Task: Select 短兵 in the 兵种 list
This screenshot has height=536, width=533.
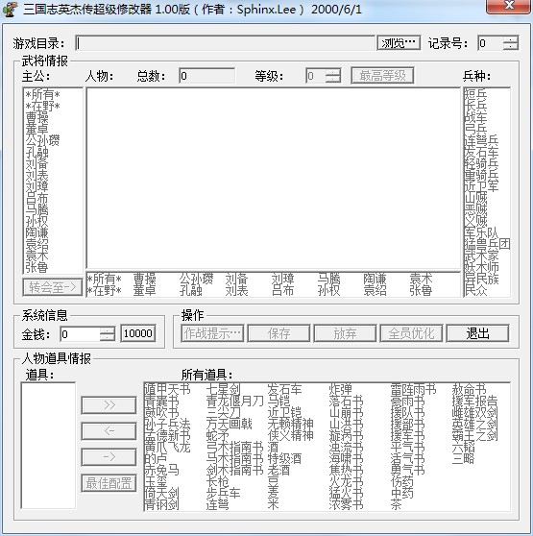Action: coord(475,94)
